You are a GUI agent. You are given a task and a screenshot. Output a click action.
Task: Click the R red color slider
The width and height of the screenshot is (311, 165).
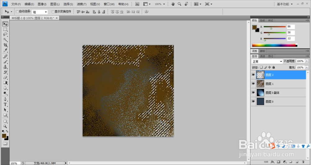pos(275,26)
